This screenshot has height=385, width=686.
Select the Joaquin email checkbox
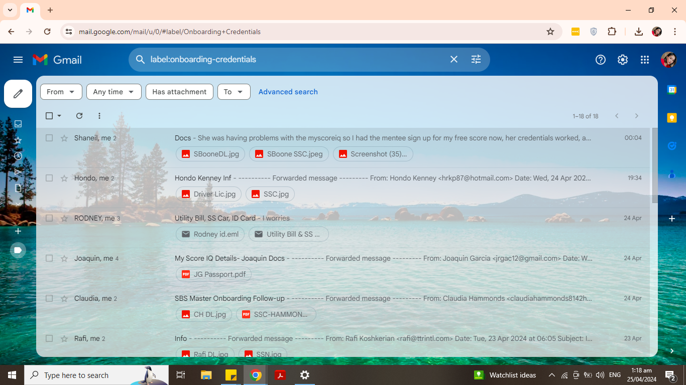click(x=49, y=258)
